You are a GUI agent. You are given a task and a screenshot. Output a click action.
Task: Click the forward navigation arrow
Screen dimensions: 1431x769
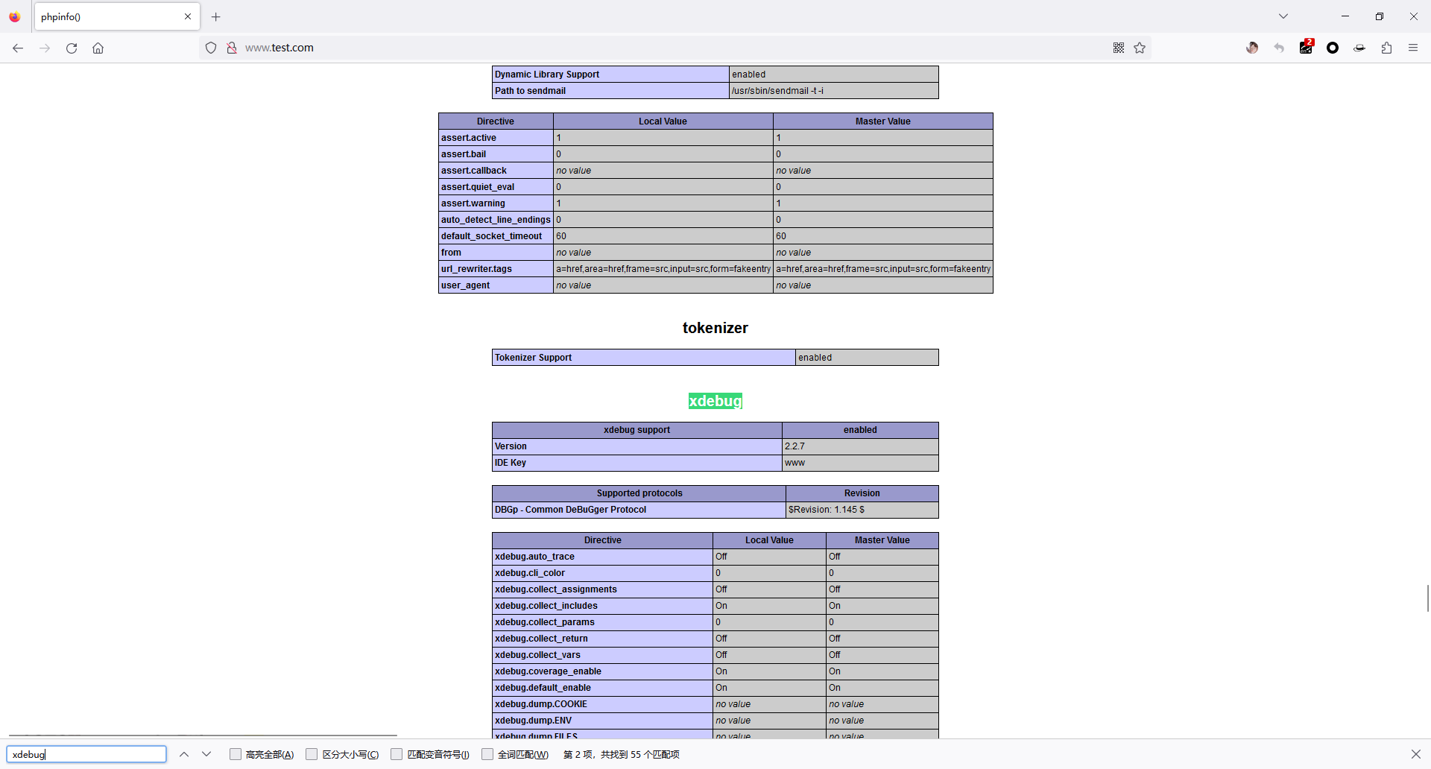45,48
